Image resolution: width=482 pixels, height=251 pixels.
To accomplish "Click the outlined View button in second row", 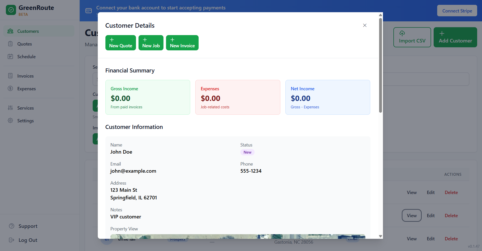I will point(412,215).
